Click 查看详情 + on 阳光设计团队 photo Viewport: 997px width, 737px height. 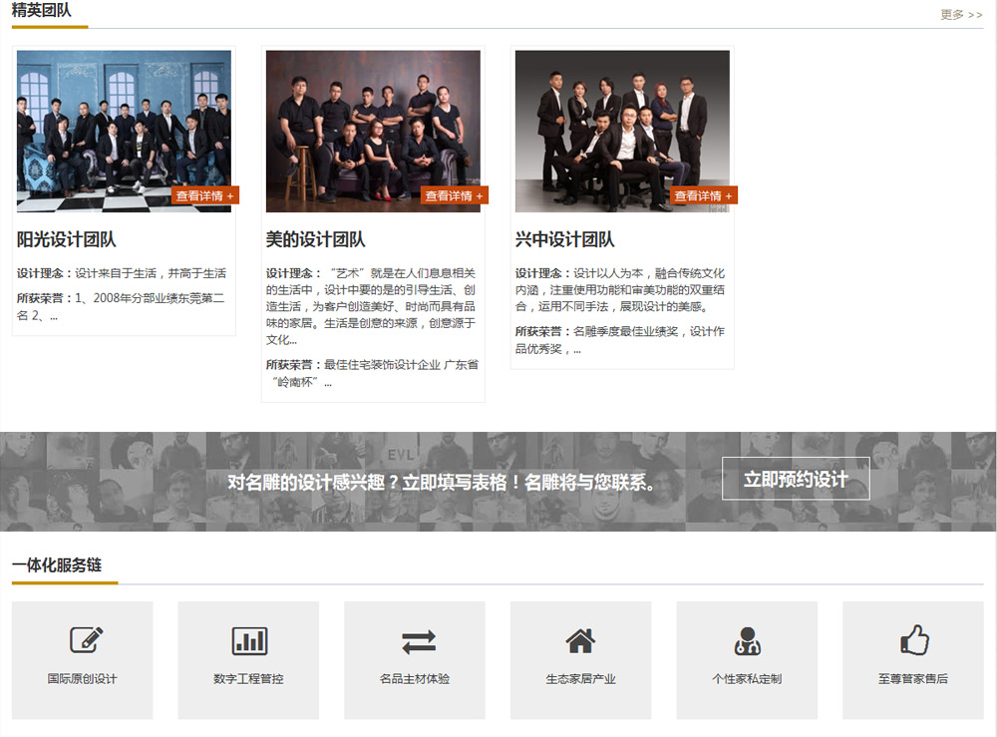204,195
